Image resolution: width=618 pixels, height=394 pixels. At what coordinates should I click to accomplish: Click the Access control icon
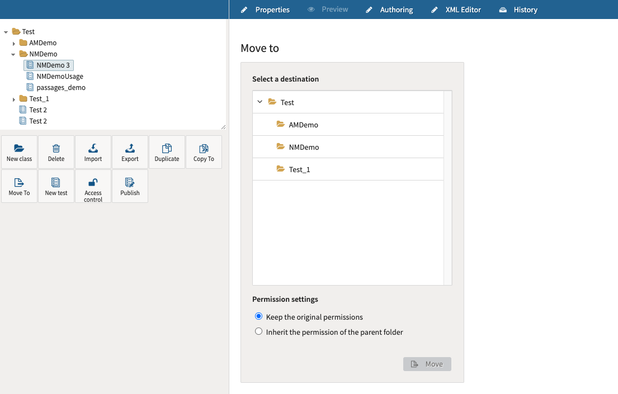[x=93, y=186]
